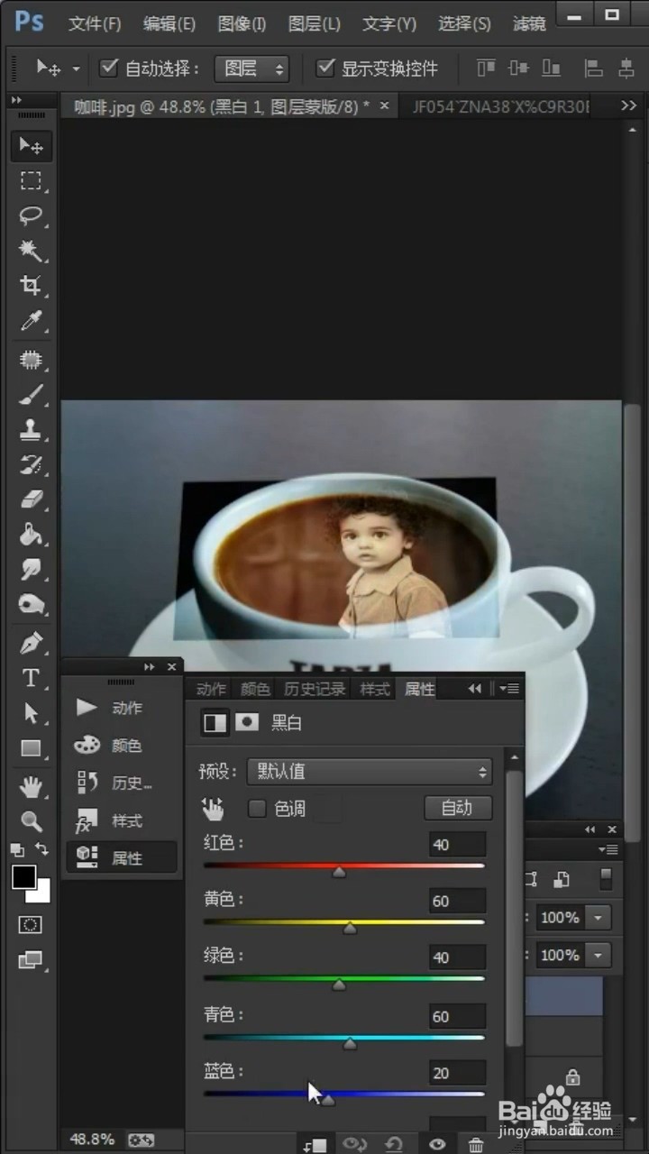Swap foreground and background colors
Viewport: 649px width, 1154px height.
(41, 849)
